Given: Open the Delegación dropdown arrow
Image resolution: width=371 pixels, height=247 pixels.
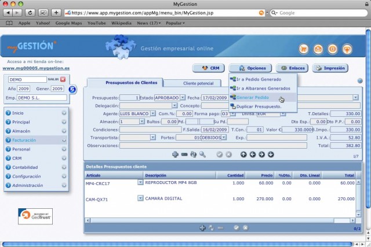Looking at the screenshot, I should pyautogui.click(x=174, y=105).
